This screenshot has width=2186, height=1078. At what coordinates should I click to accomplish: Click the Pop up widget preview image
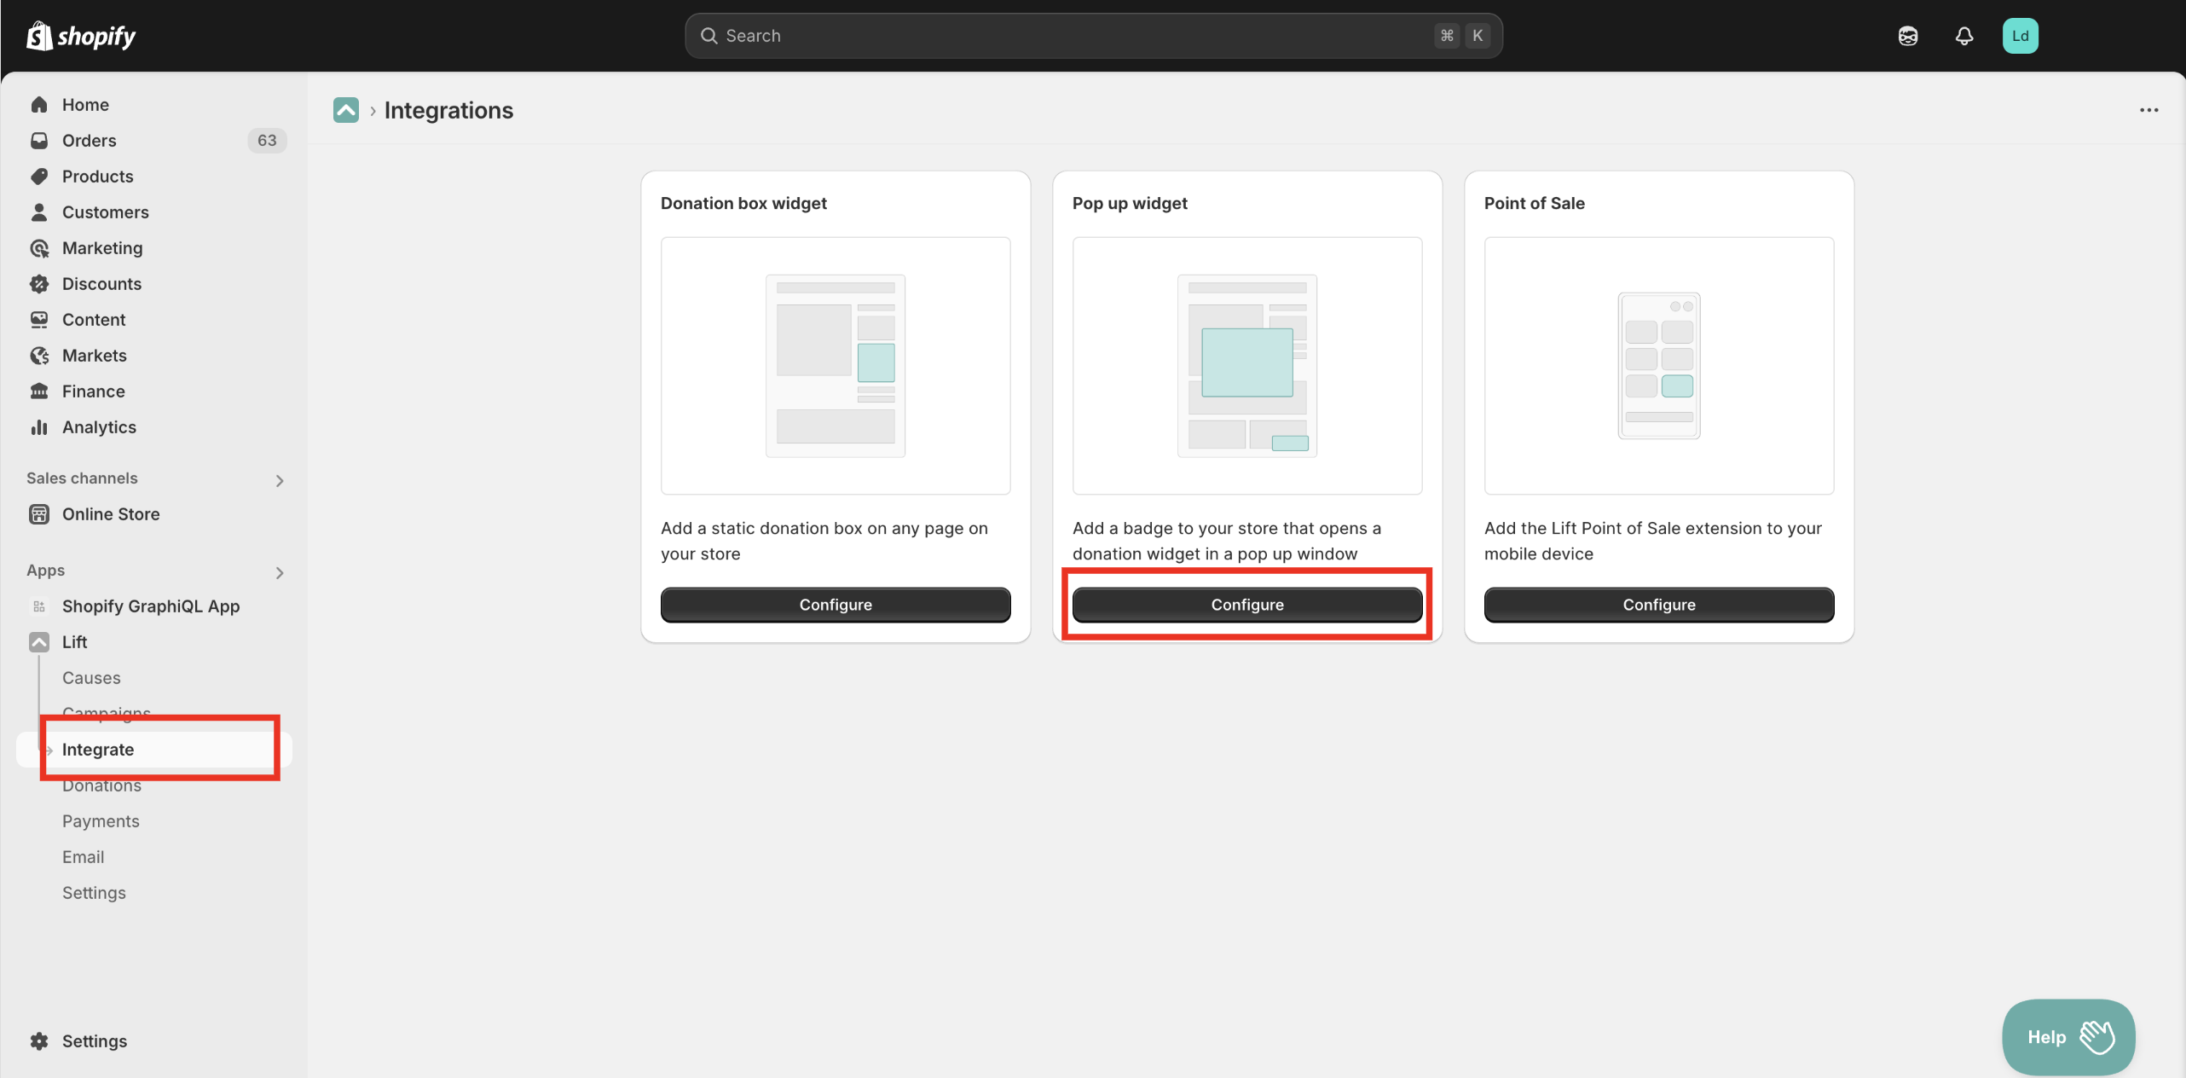coord(1246,366)
